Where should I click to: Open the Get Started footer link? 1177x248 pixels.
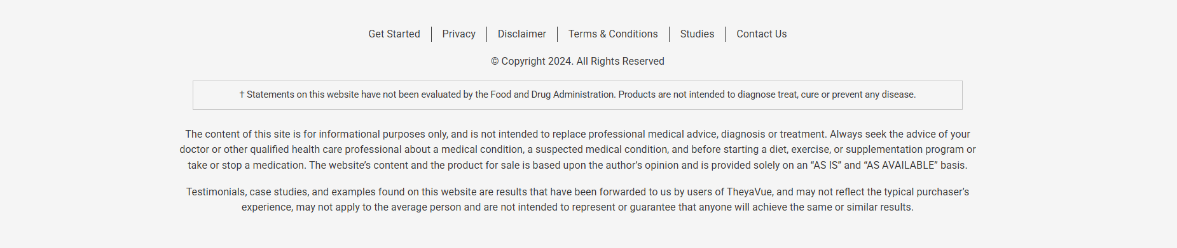[x=394, y=34]
